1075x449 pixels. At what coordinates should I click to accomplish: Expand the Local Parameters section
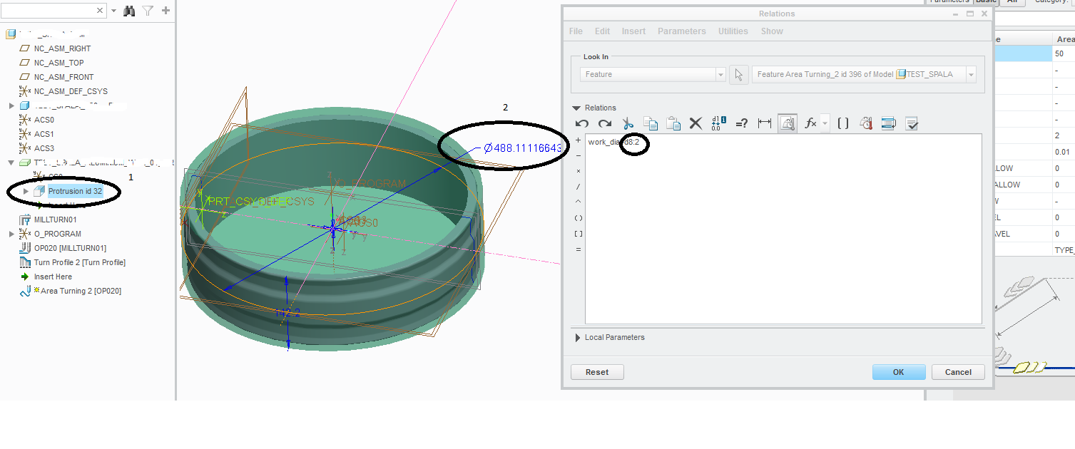tap(577, 338)
